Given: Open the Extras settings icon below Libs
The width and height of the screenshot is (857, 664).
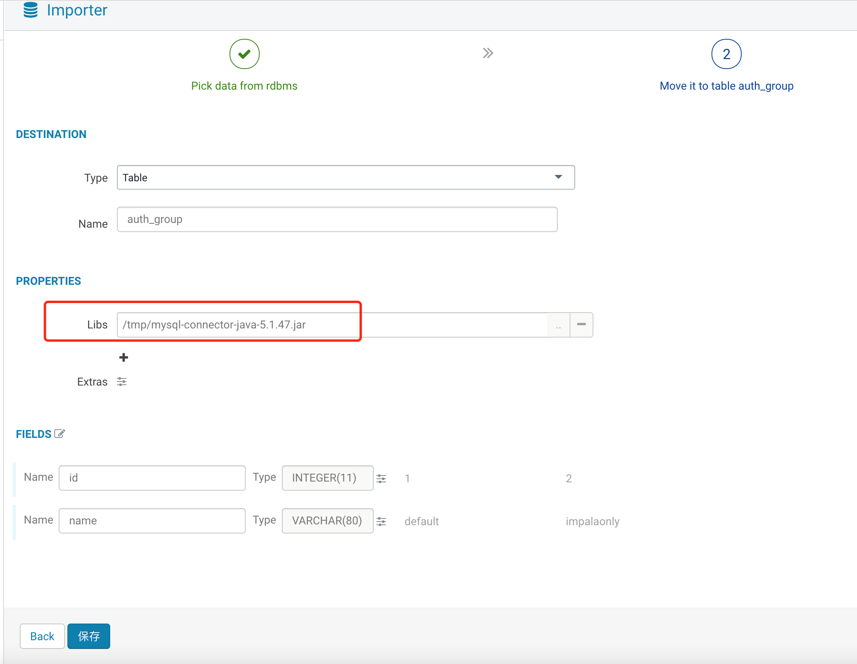Looking at the screenshot, I should (x=122, y=382).
